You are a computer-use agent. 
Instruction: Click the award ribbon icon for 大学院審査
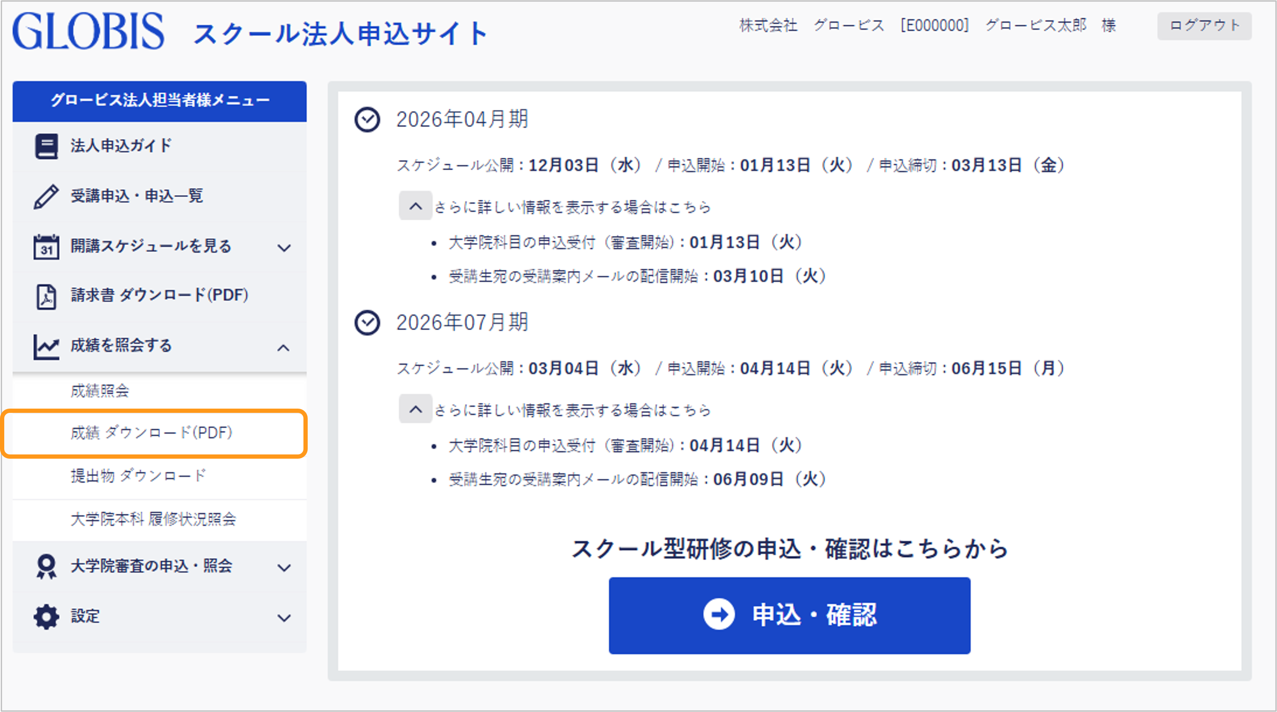(46, 567)
